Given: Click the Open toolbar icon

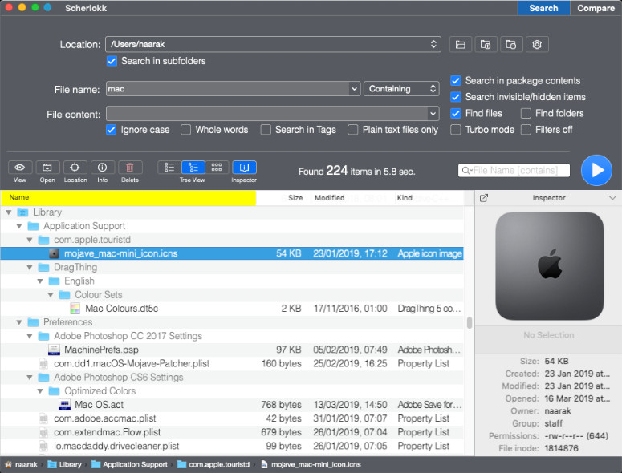Looking at the screenshot, I should (47, 168).
